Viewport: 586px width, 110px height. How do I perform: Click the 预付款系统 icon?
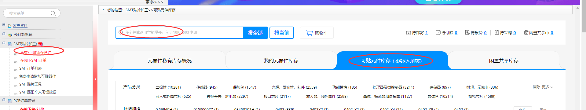click(x=10, y=35)
